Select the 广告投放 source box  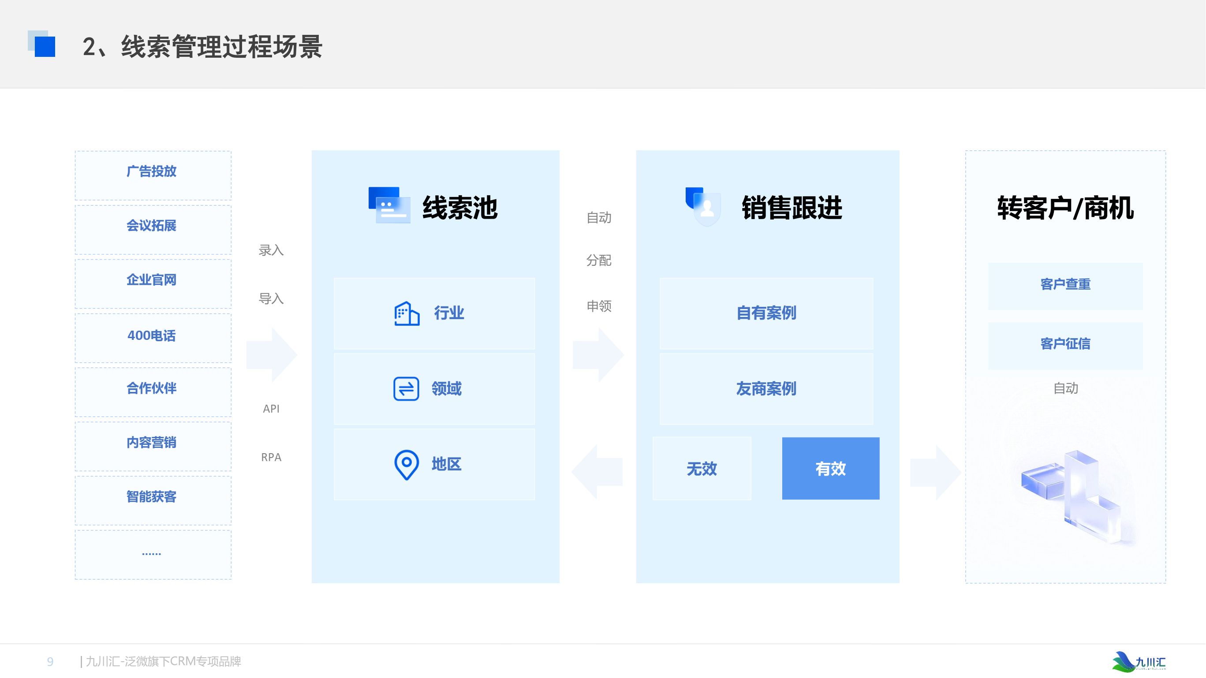pos(153,175)
